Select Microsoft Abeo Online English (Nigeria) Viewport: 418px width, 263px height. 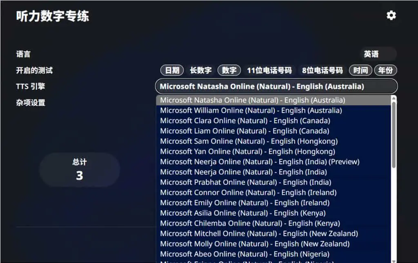(x=274, y=254)
